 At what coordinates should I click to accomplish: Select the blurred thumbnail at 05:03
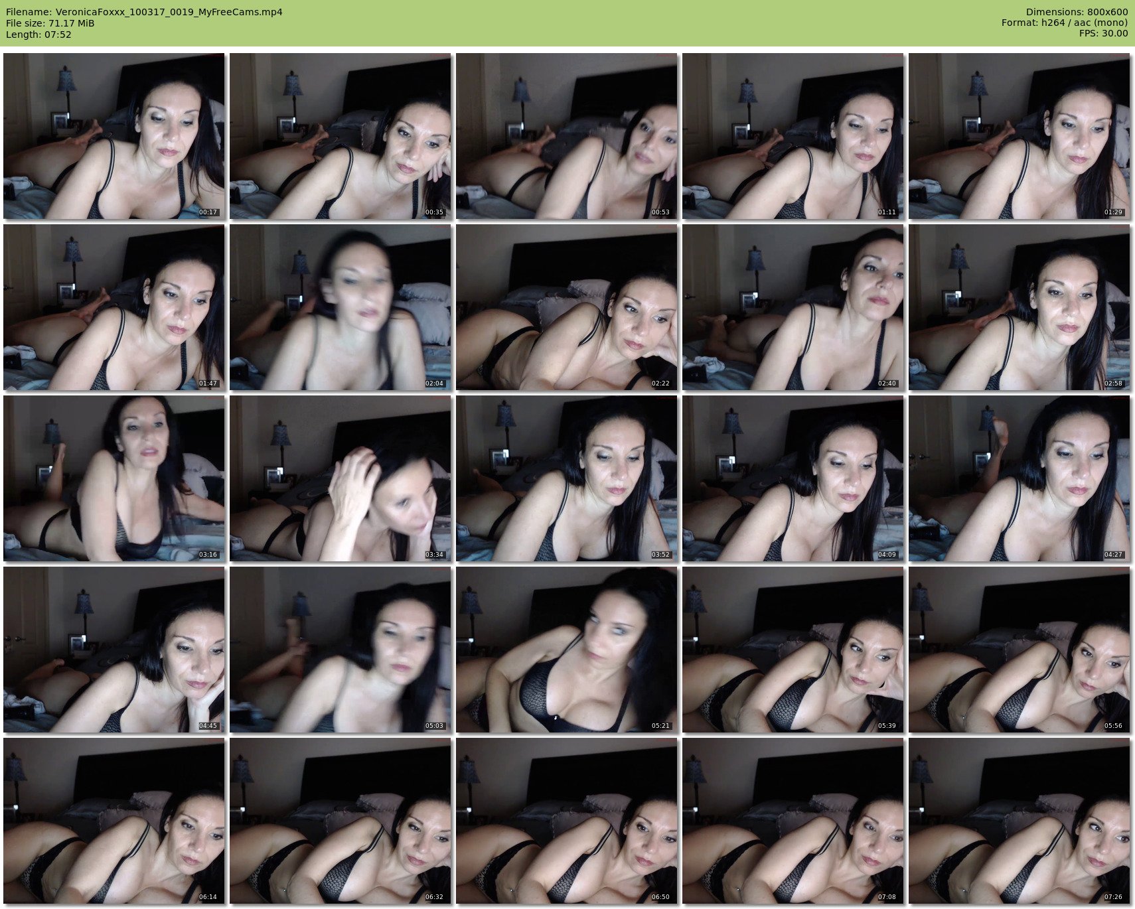[340, 650]
